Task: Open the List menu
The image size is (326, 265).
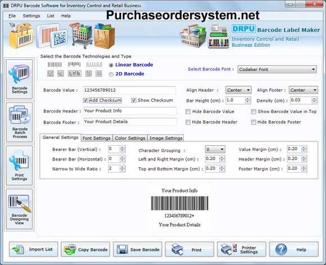Action: tap(51, 16)
